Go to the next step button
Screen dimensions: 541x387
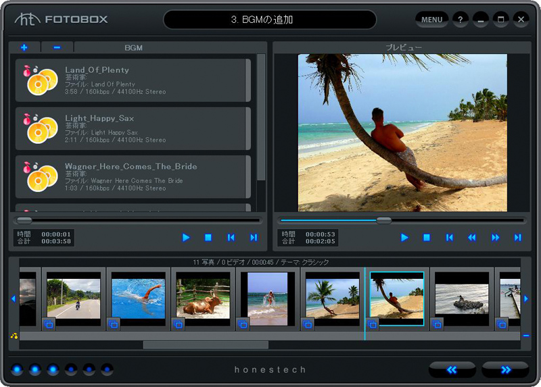point(505,369)
